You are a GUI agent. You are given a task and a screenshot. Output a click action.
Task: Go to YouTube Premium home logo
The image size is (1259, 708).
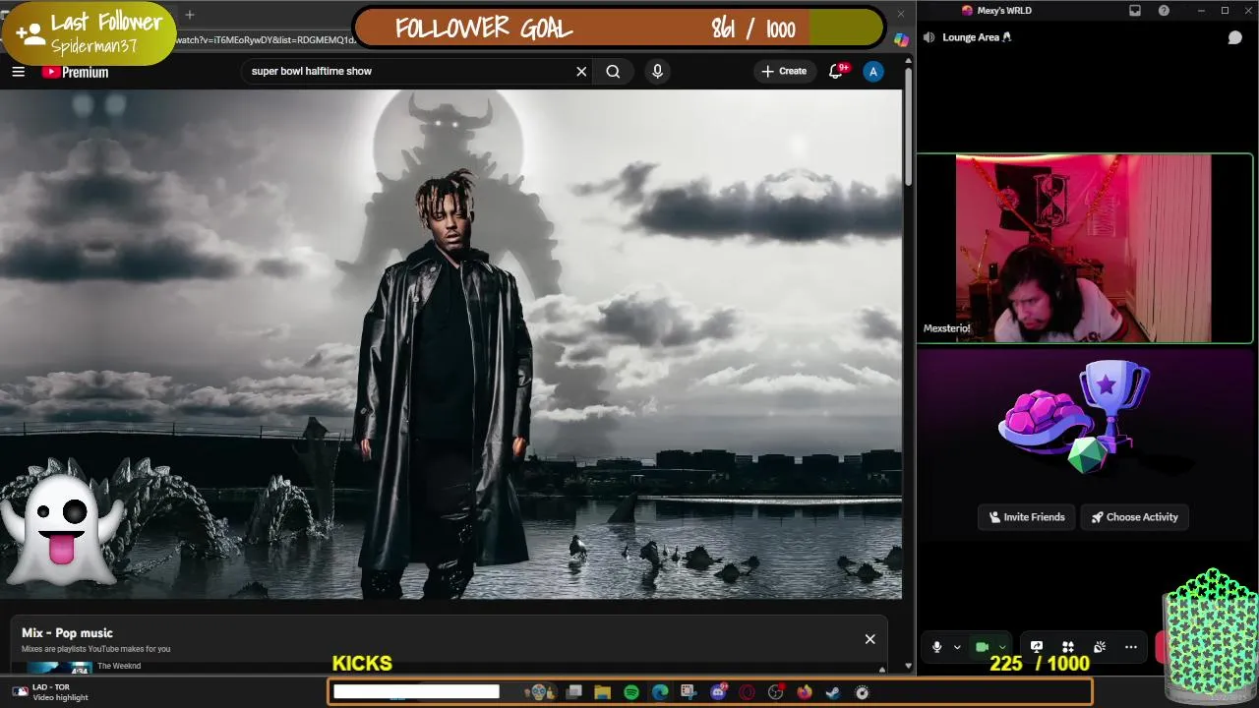click(x=75, y=72)
